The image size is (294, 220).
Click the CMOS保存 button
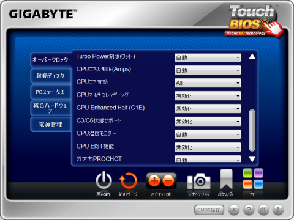click(x=209, y=210)
